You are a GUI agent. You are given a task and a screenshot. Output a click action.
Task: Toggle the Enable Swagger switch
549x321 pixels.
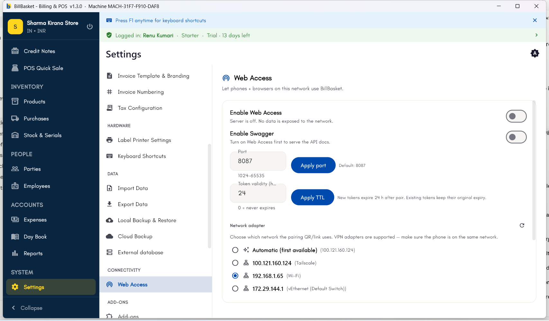[x=516, y=137]
